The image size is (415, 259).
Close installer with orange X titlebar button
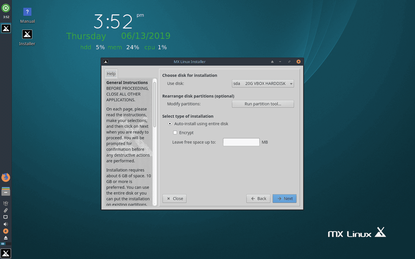pos(299,62)
